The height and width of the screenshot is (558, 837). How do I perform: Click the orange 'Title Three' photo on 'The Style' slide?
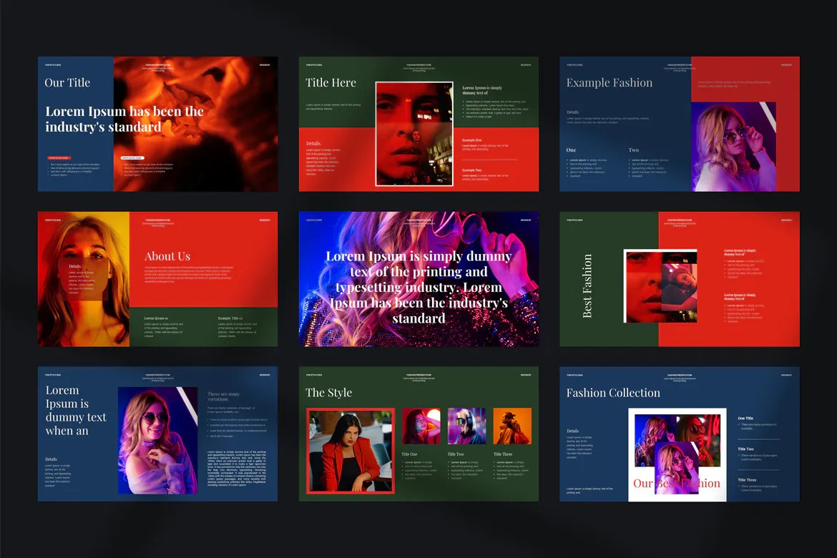coord(512,424)
